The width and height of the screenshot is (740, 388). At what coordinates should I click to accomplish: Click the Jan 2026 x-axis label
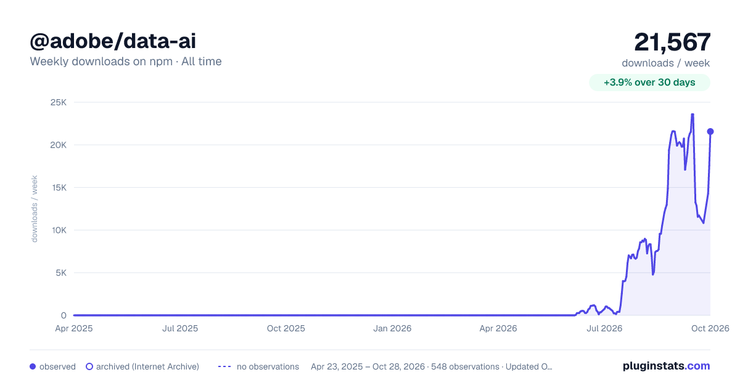coord(393,328)
